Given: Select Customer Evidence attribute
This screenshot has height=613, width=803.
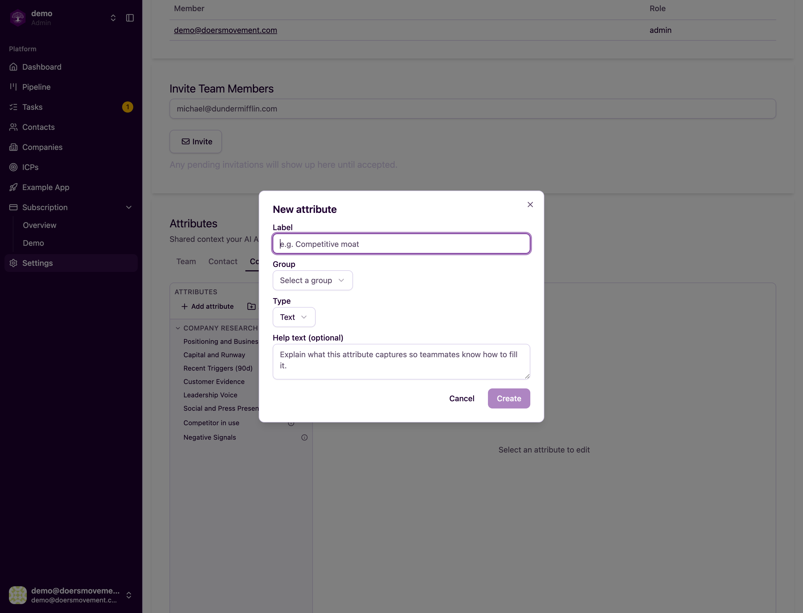Looking at the screenshot, I should 214,382.
